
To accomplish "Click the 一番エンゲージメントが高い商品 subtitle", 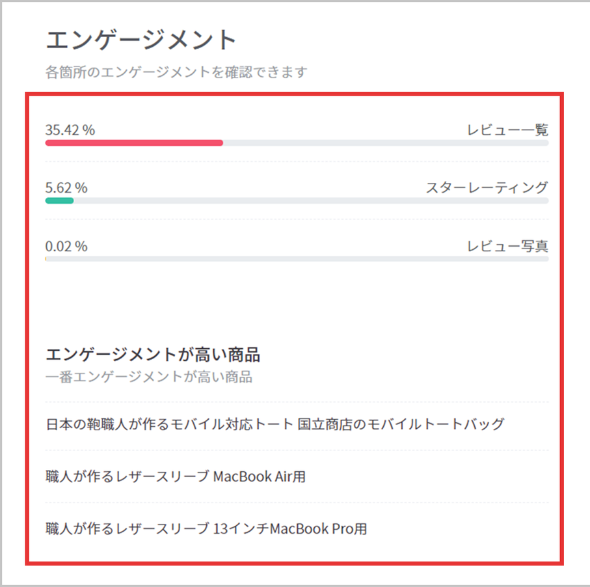I will point(149,377).
